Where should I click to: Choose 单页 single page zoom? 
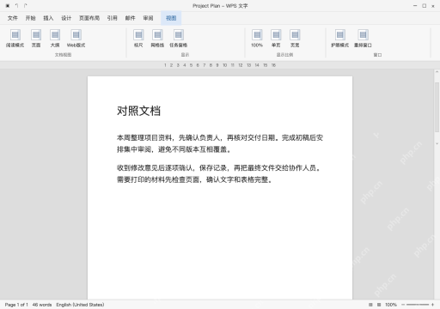[x=276, y=39]
